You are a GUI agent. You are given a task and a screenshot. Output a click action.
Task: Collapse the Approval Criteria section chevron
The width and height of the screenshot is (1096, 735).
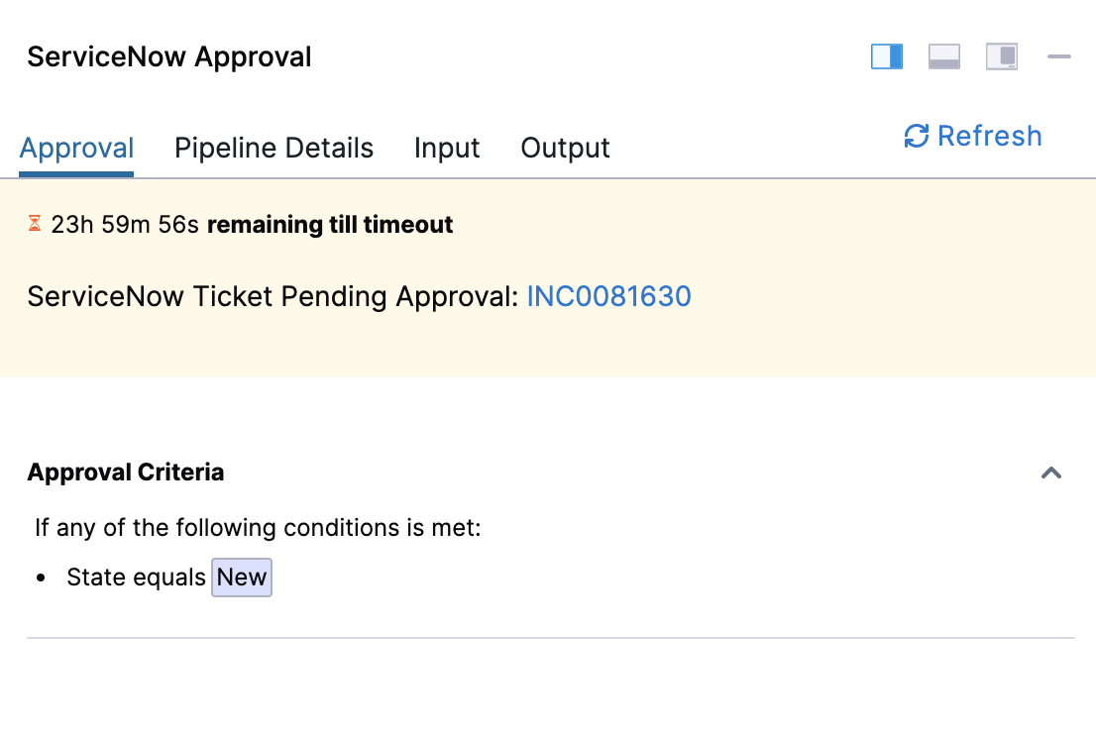click(1051, 473)
